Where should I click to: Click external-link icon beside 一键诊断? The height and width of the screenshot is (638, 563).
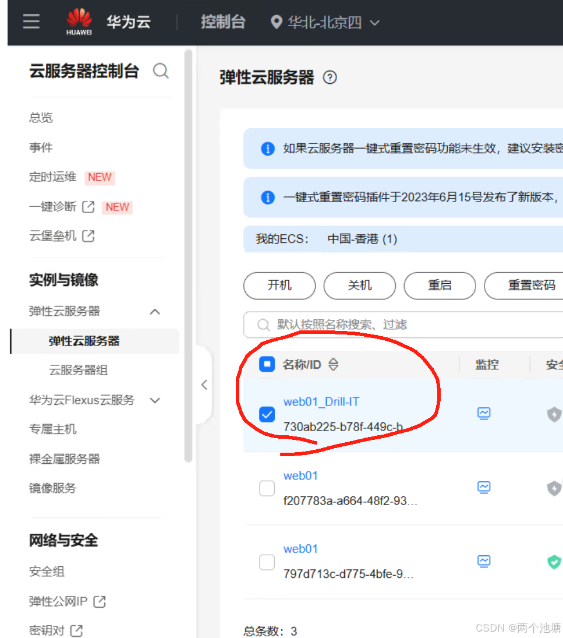click(88, 207)
